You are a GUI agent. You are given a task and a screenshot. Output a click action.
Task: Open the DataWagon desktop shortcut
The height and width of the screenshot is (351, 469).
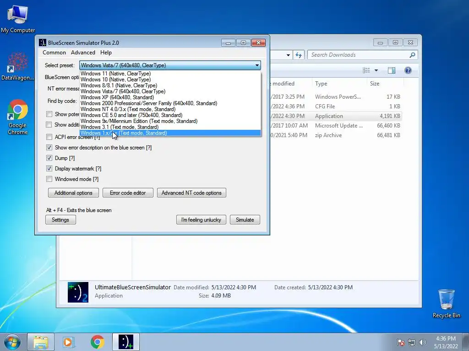click(17, 66)
